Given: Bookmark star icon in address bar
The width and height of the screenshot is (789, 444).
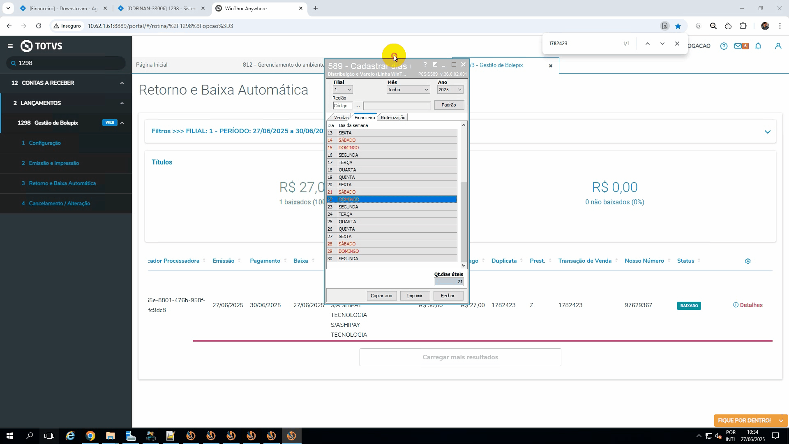Looking at the screenshot, I should pyautogui.click(x=678, y=26).
